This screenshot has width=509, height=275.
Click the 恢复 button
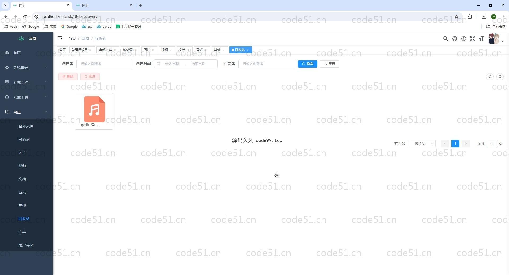(x=90, y=77)
